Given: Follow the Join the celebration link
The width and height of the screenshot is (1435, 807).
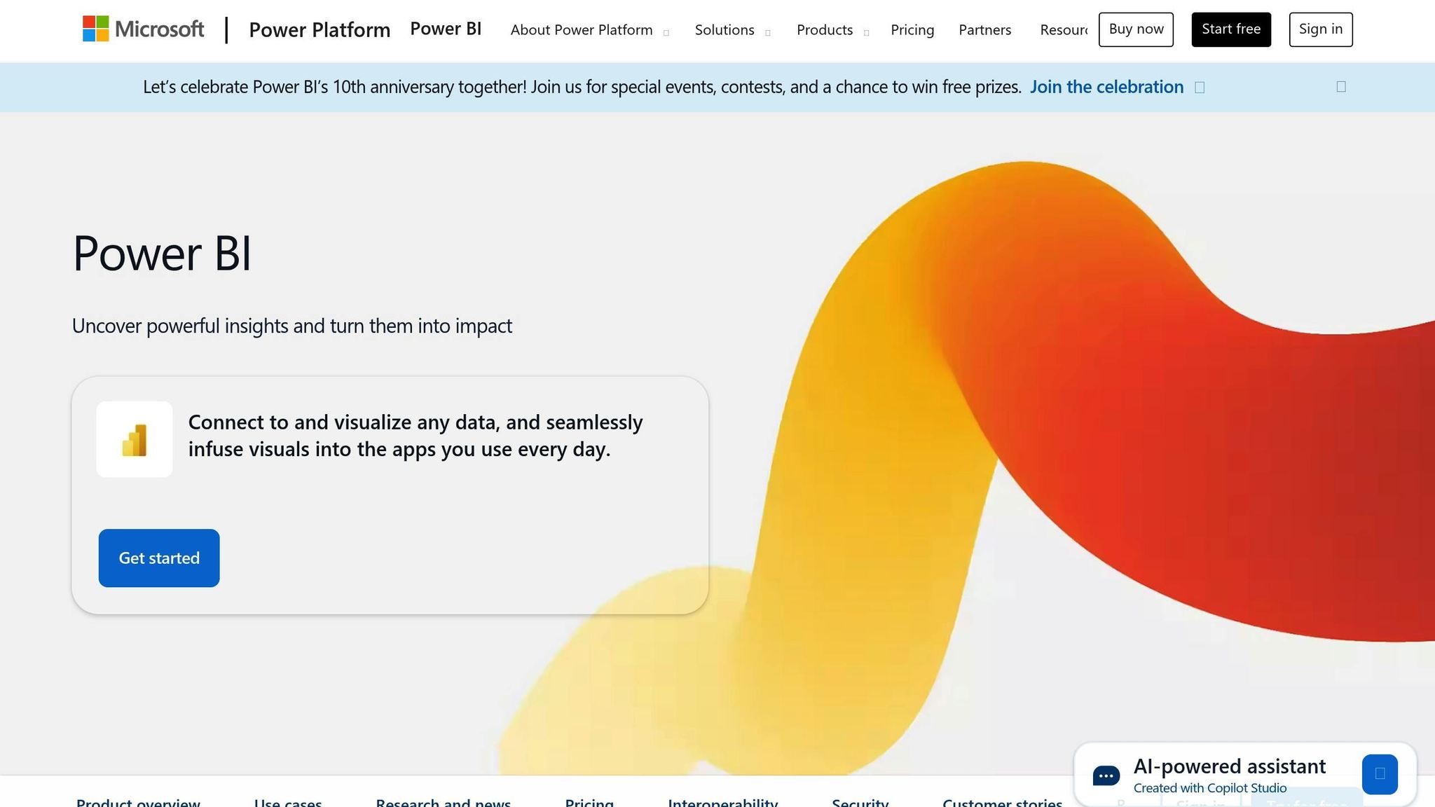Looking at the screenshot, I should [1107, 87].
